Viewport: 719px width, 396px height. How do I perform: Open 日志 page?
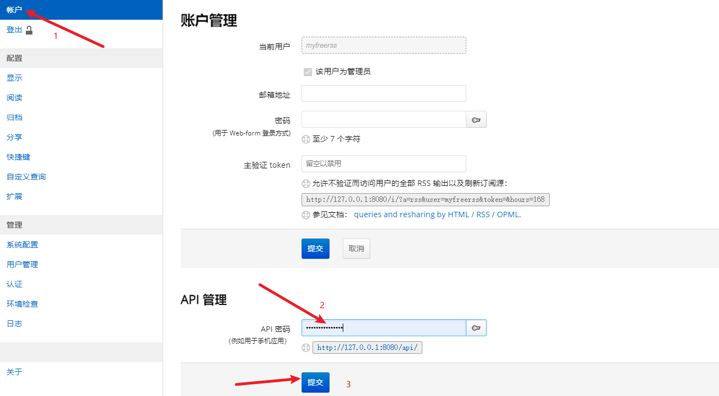tap(14, 324)
